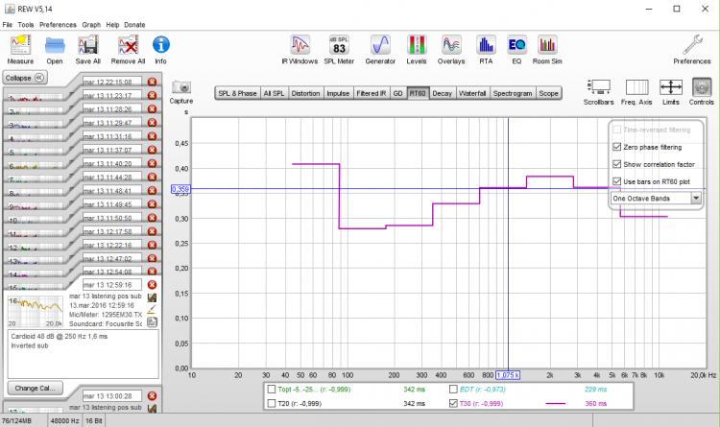The width and height of the screenshot is (720, 427).
Task: Enable Time-reversed filtering checkbox
Action: coord(616,130)
